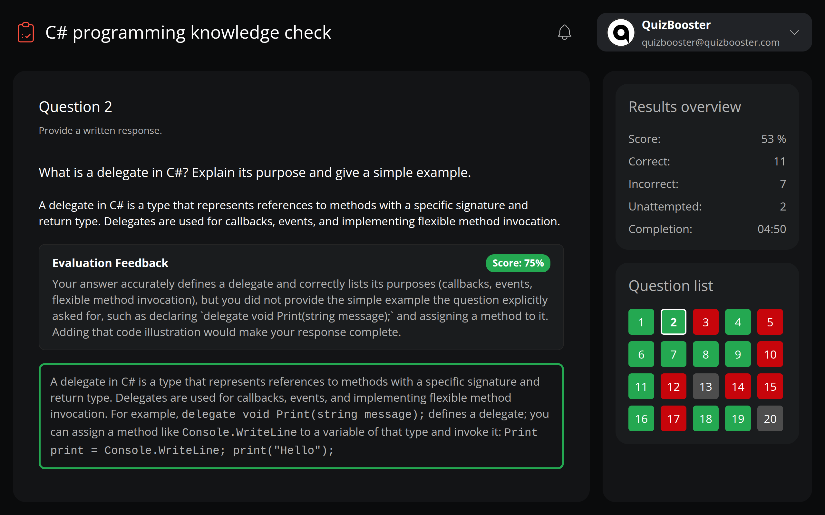This screenshot has width=825, height=515.
Task: Jump to question 11
Action: (641, 386)
